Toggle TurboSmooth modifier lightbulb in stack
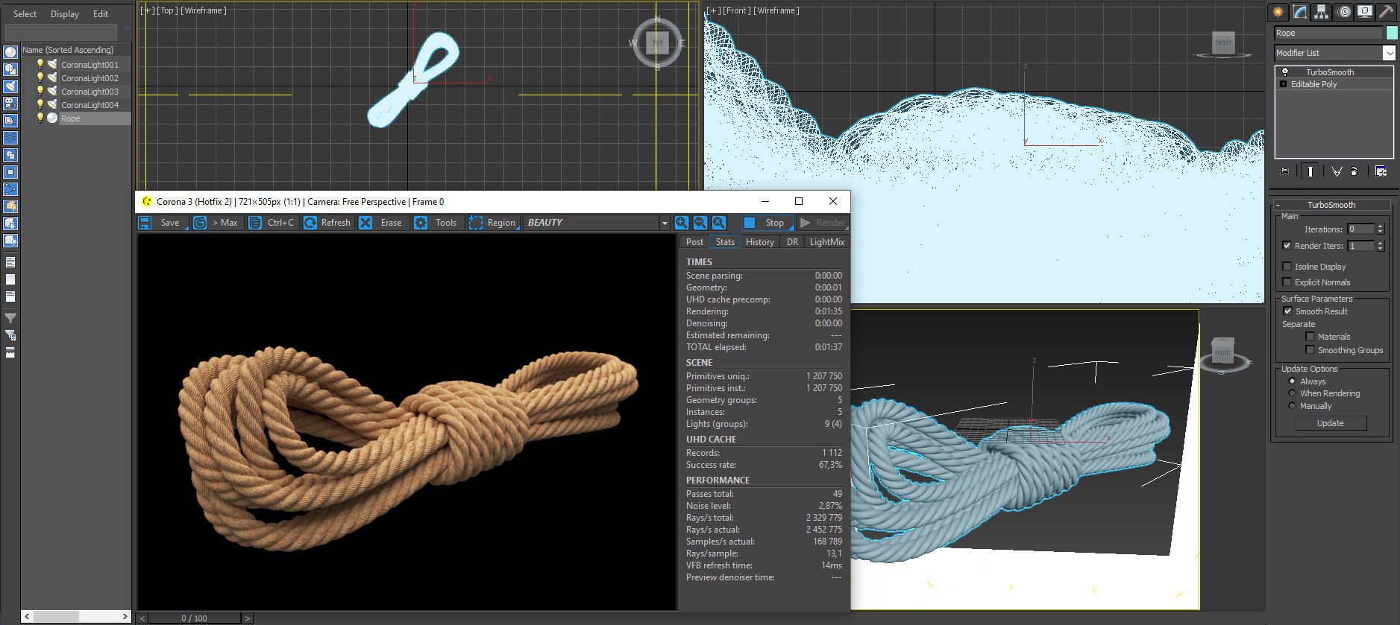1400x625 pixels. 1285,72
